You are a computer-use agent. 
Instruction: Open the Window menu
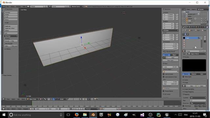(x=18, y=7)
